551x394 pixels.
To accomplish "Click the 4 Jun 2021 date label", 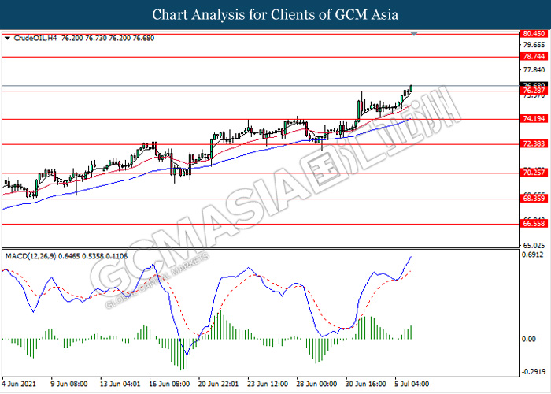I will (x=19, y=384).
